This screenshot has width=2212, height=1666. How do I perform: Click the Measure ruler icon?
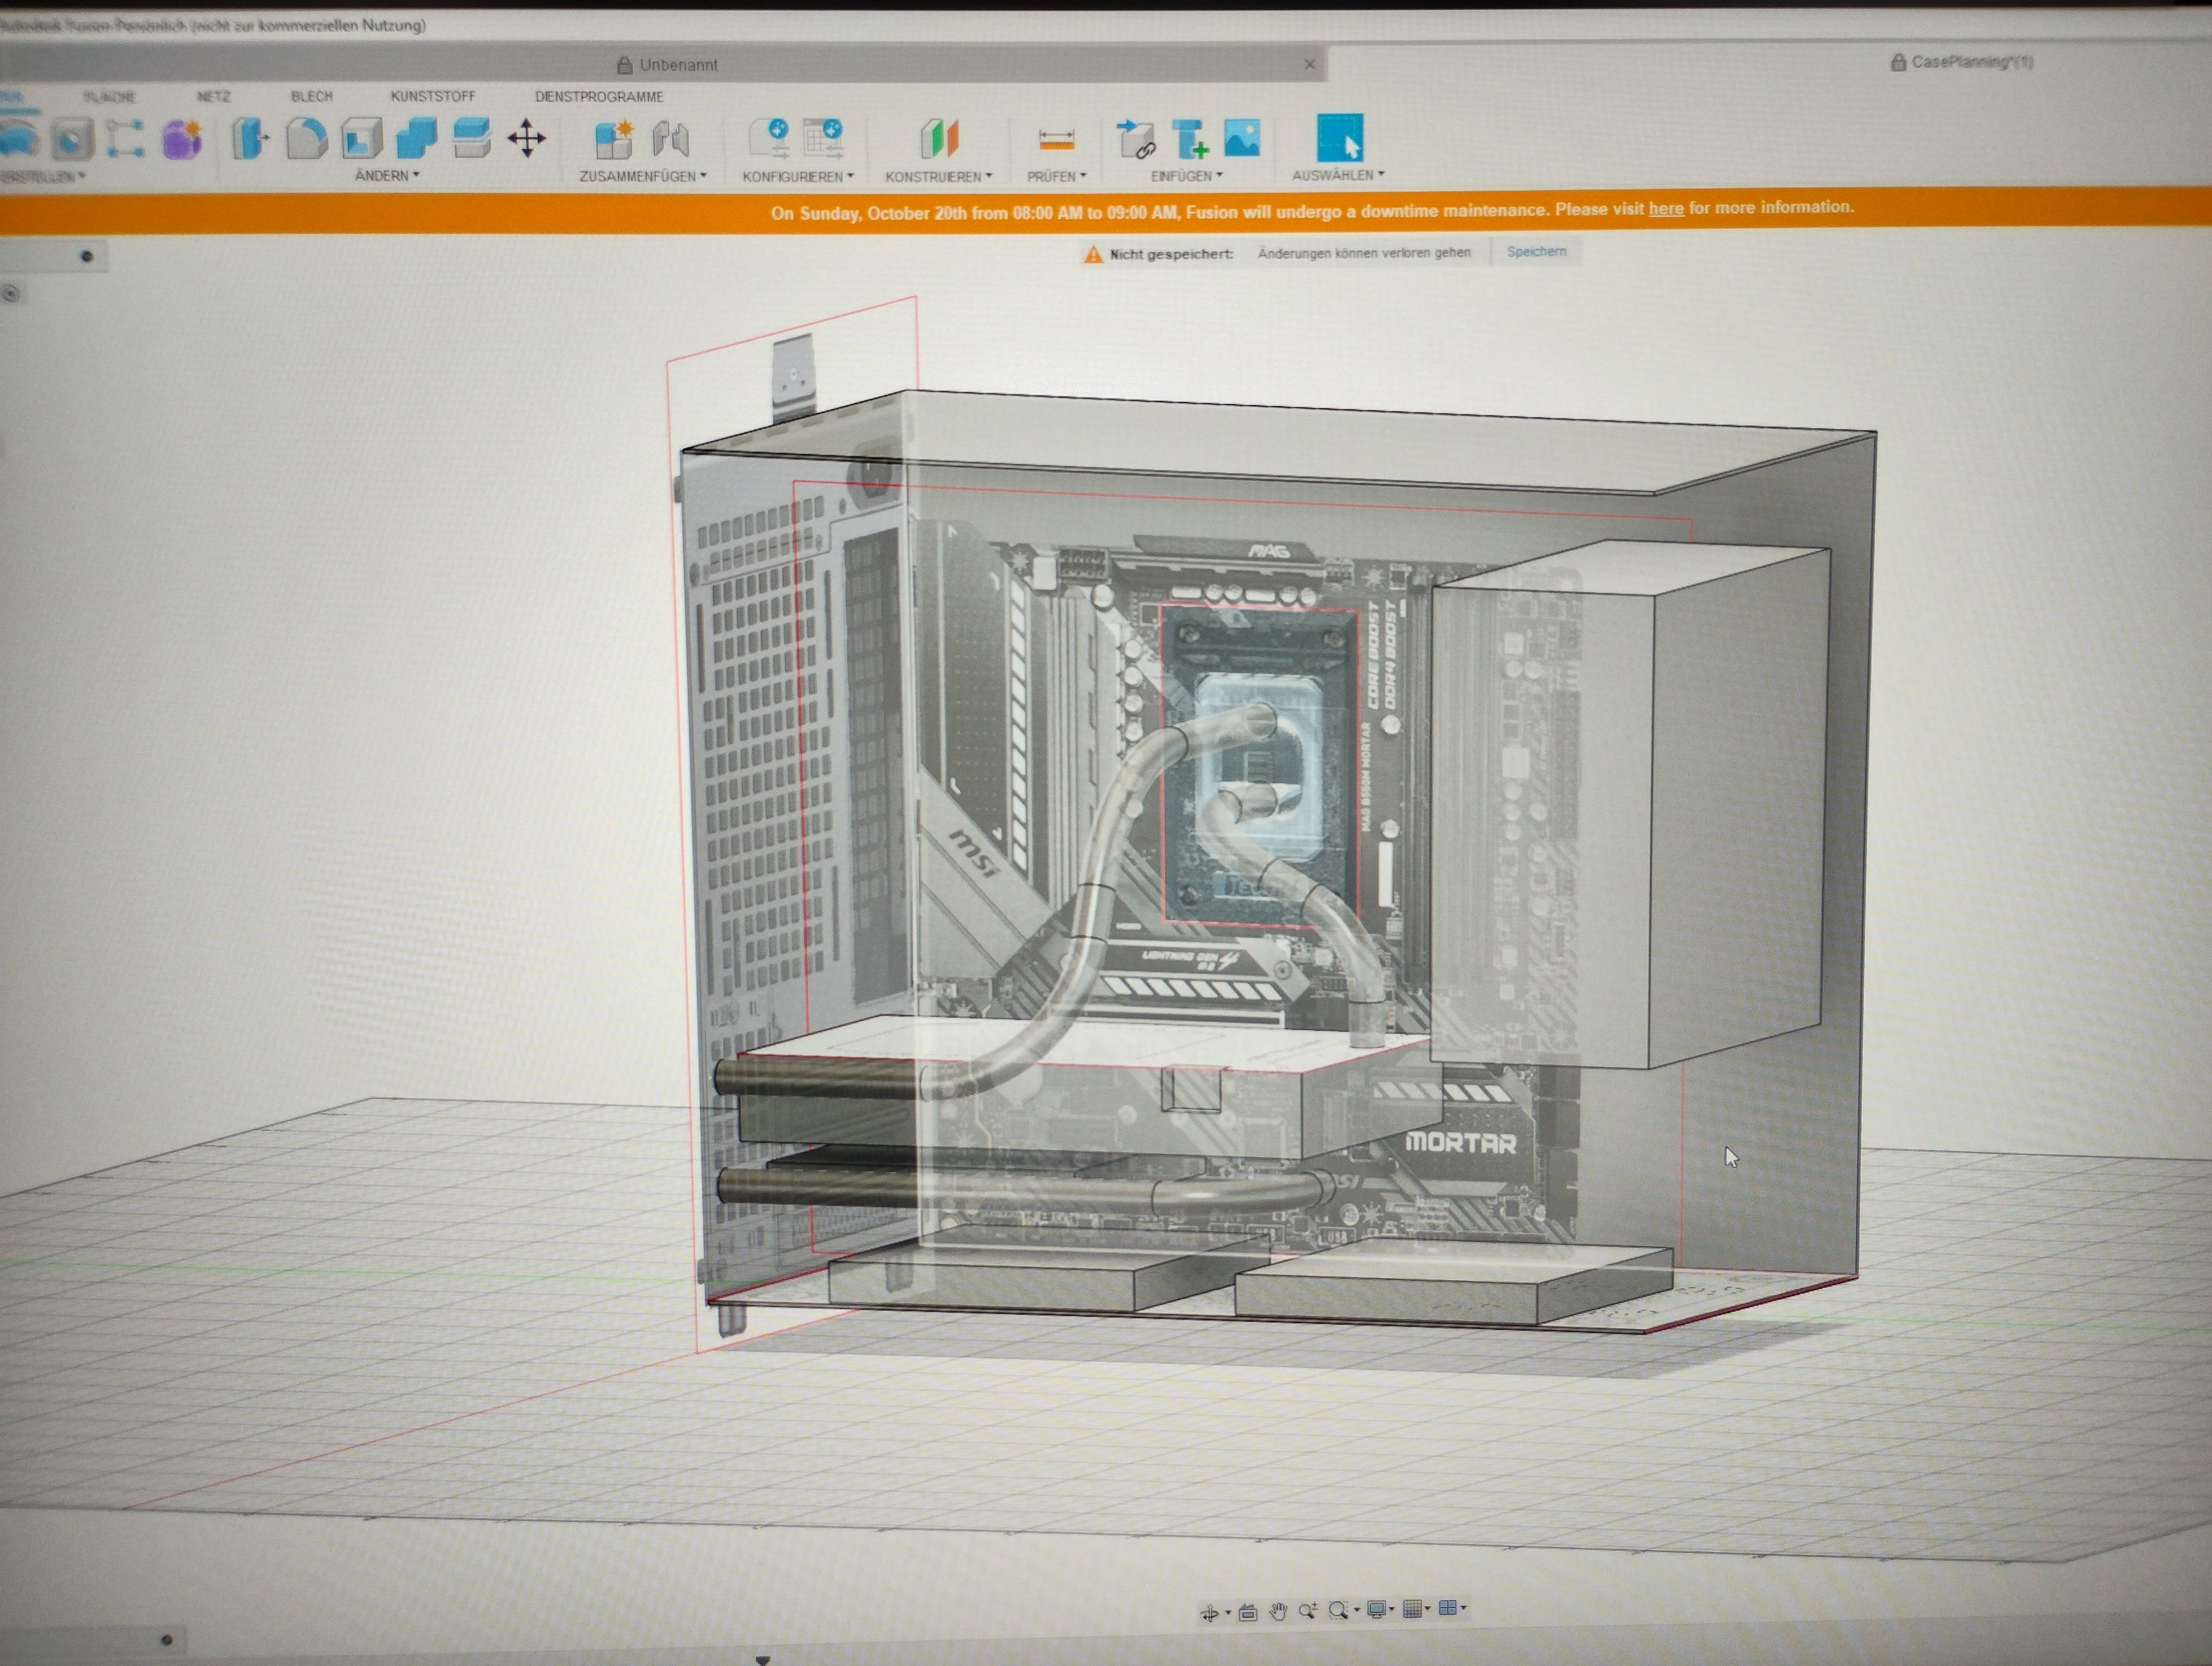[1056, 139]
